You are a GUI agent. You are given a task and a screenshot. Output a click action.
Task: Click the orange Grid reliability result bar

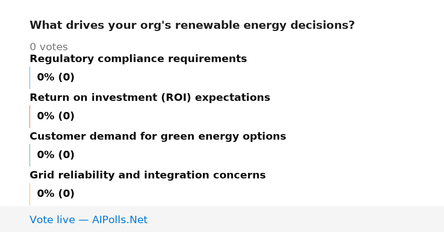(30, 194)
